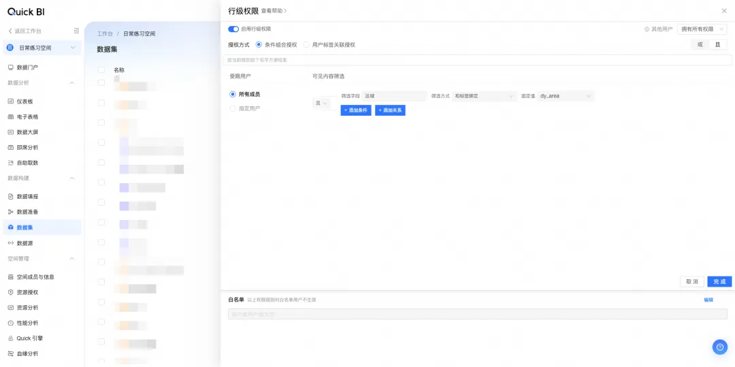Image resolution: width=735 pixels, height=367 pixels.
Task: Open the dy_area value dropdown
Action: click(566, 96)
